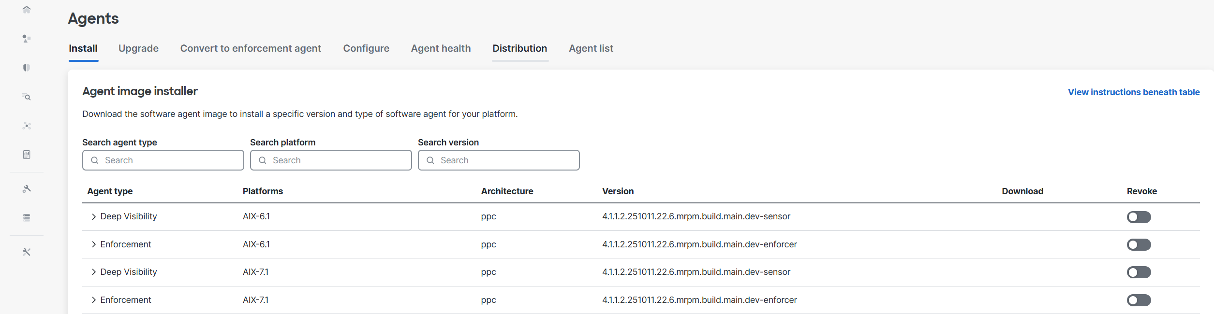Viewport: 1214px width, 314px height.
Task: Open the server stack icon in sidebar
Action: (x=27, y=218)
